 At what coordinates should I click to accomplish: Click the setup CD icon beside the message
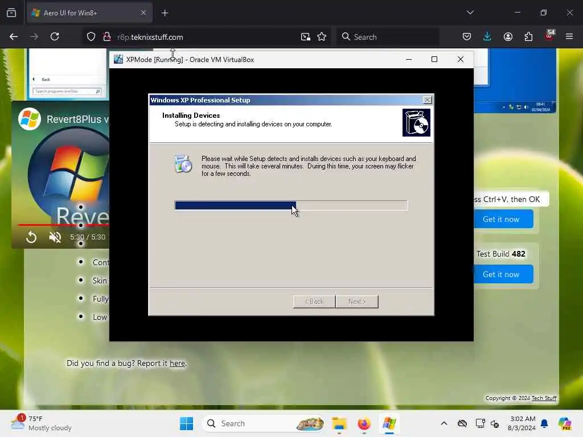coord(183,164)
